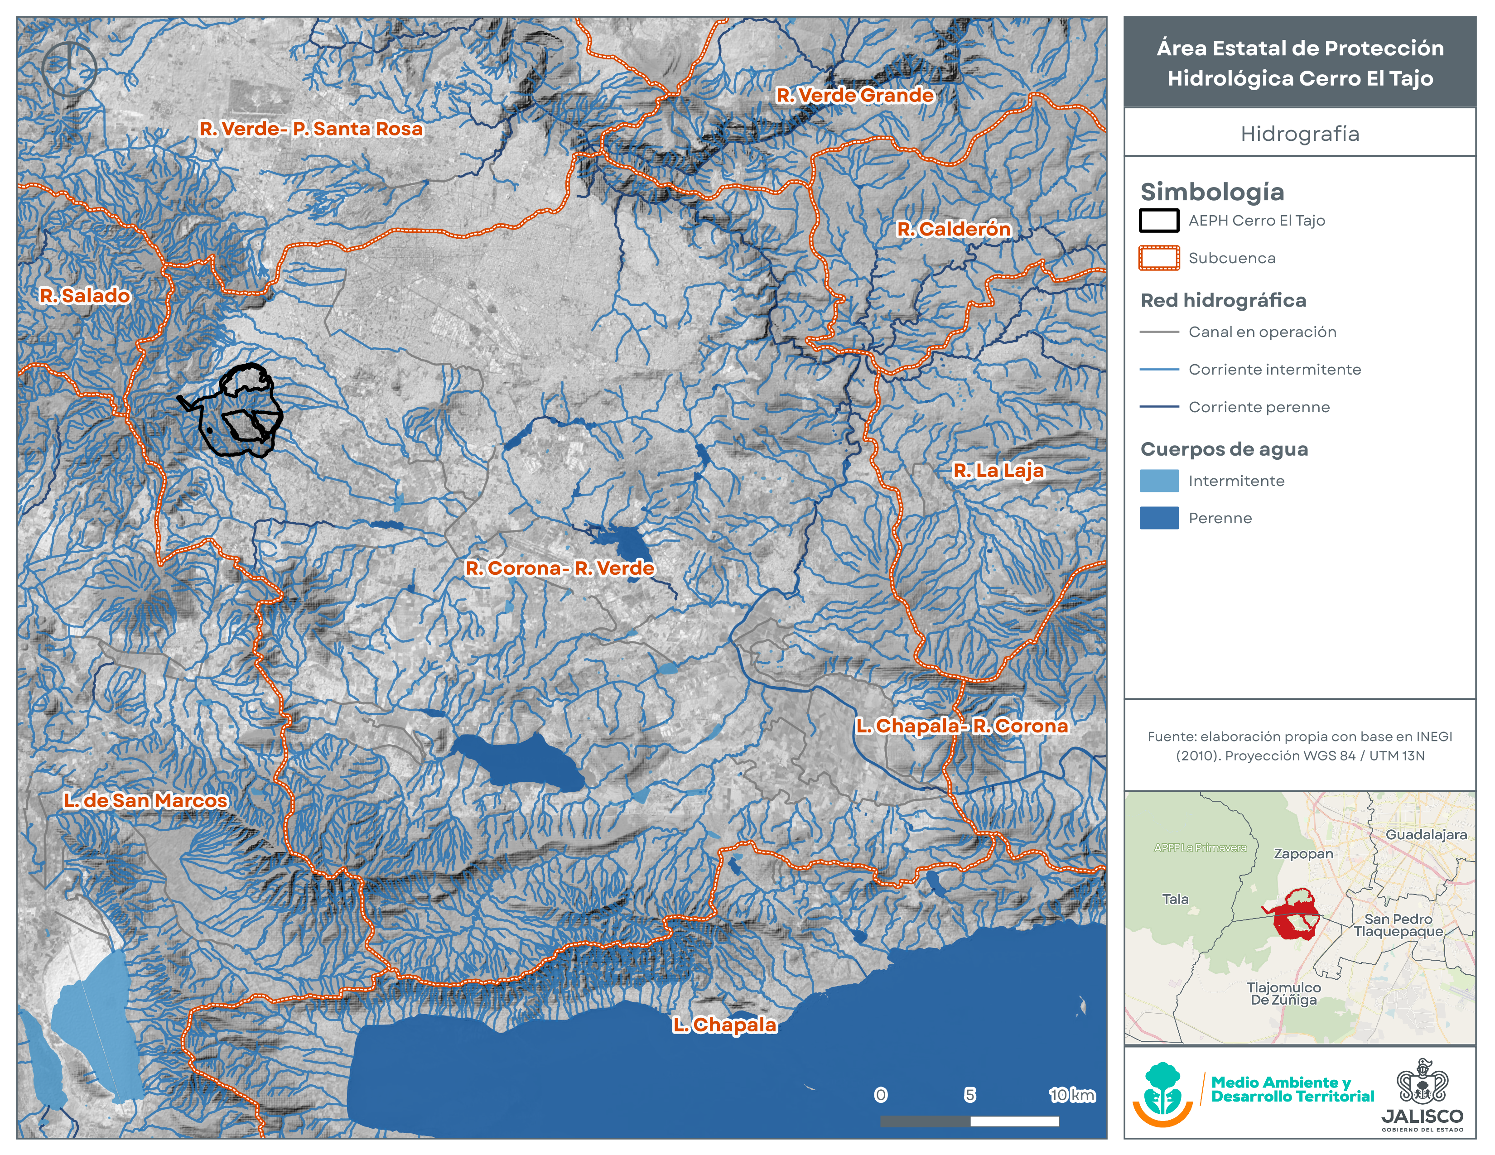The image size is (1495, 1155).
Task: Click the Corriente perenne line symbol
Action: (x=1158, y=407)
